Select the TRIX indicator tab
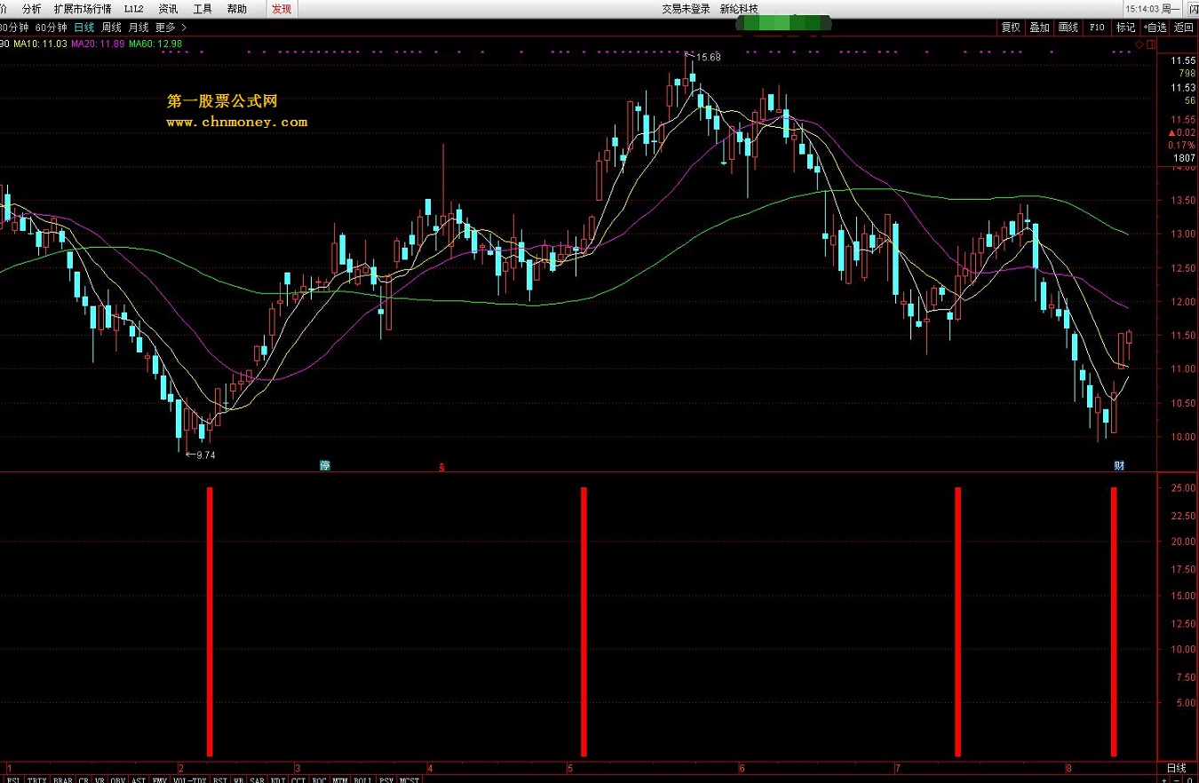 [x=36, y=779]
